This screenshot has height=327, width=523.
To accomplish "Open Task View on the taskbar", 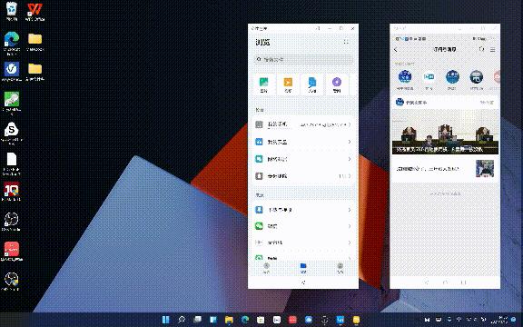I will pos(197,320).
